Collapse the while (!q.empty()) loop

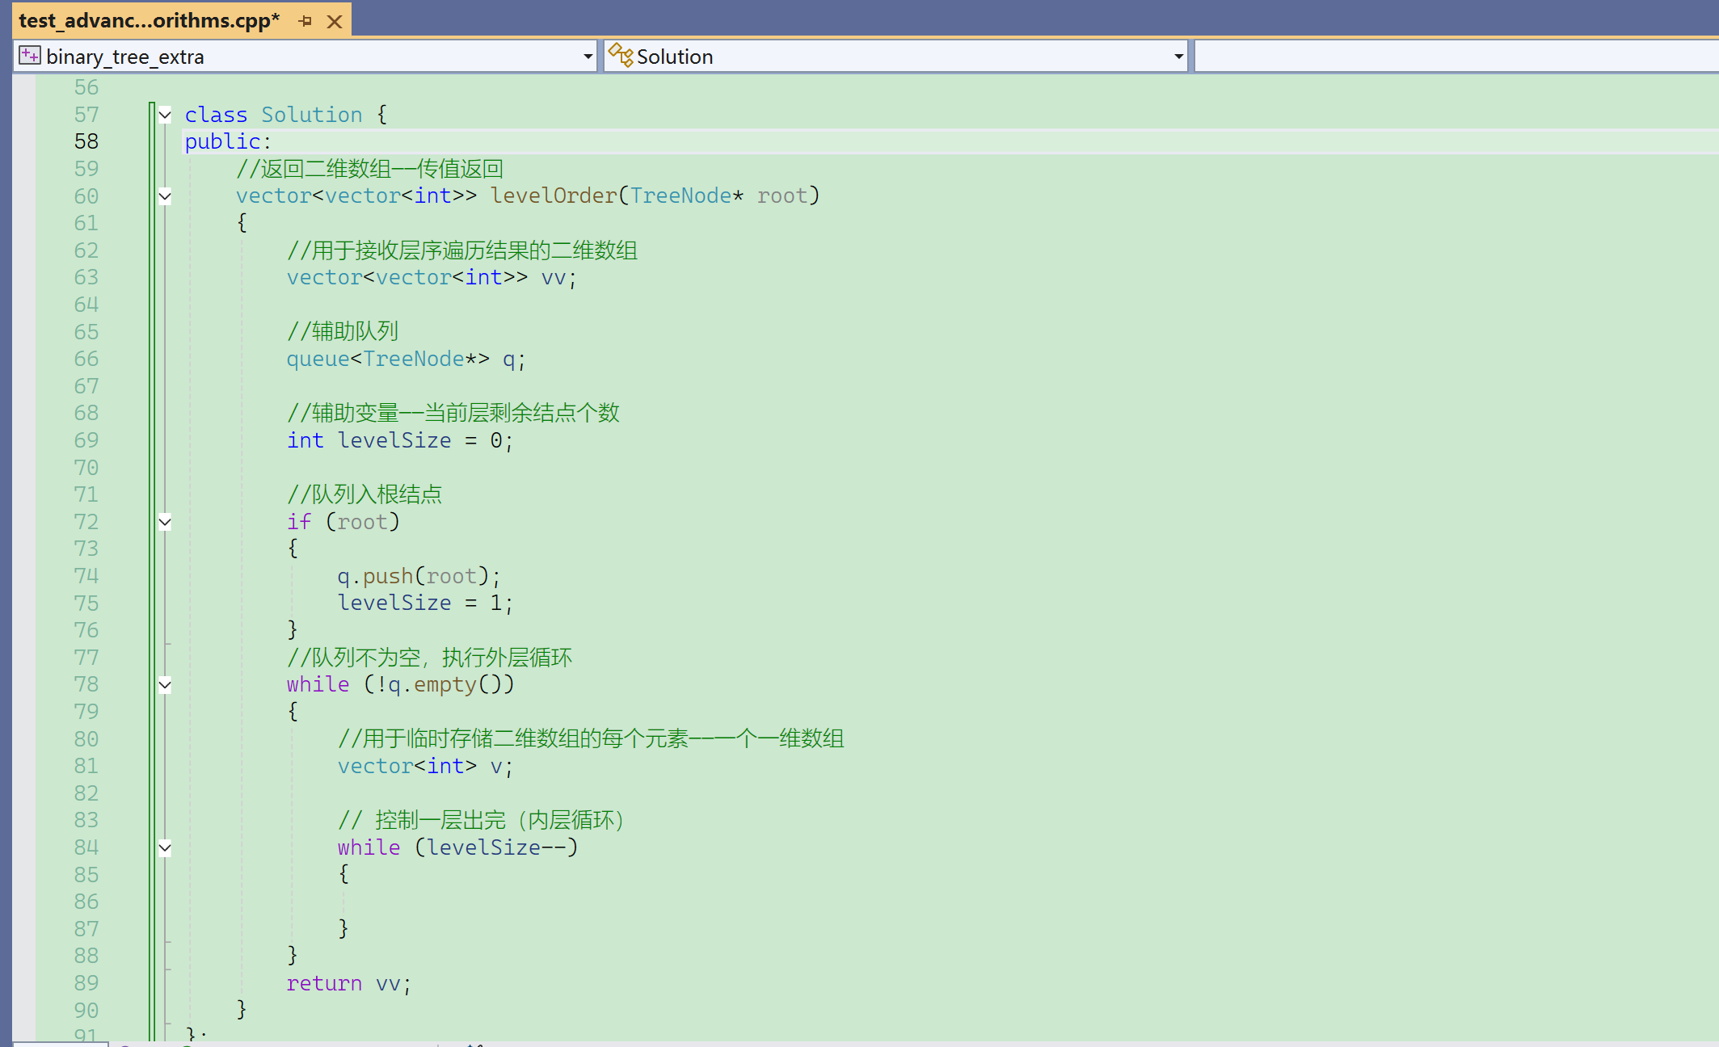(x=165, y=685)
